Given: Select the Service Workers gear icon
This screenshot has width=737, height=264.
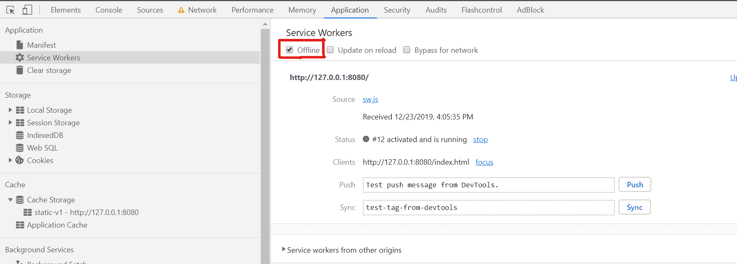Looking at the screenshot, I should click(20, 57).
